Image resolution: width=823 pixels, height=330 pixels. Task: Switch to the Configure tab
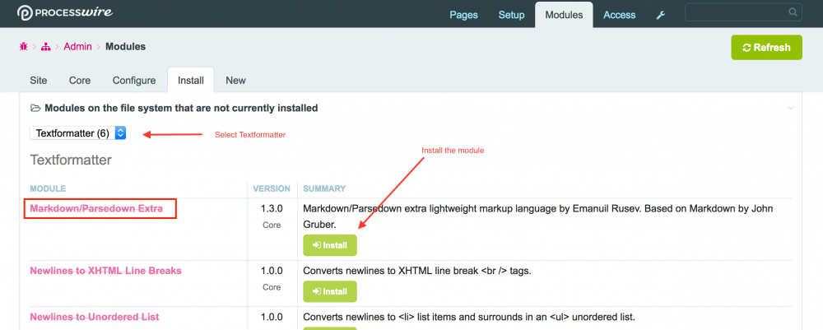point(134,80)
